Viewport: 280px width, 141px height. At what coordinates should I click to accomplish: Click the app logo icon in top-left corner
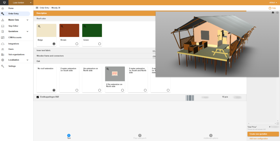pyautogui.click(x=5, y=3)
